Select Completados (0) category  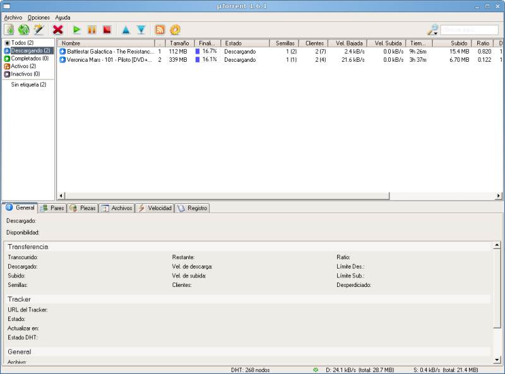pos(27,58)
